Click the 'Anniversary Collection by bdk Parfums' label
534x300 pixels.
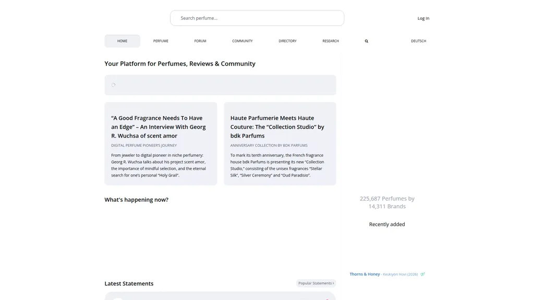point(269,145)
